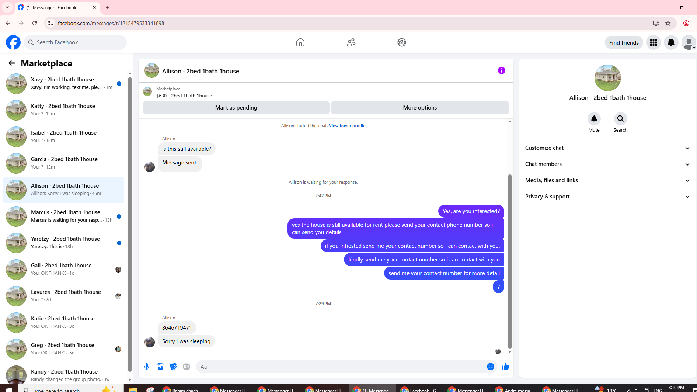Open the Groups icon in top navigation
Viewport: 697px width, 392px height.
pos(402,42)
